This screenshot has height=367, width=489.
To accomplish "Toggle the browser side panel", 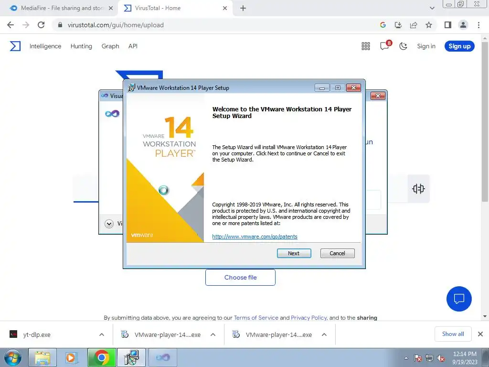I will pos(448,25).
